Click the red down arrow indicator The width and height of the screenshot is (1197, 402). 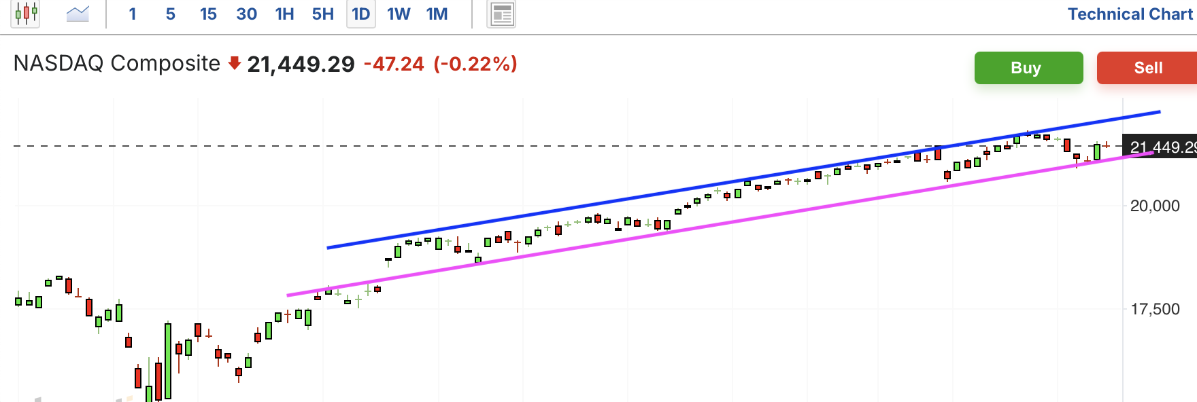coord(234,64)
